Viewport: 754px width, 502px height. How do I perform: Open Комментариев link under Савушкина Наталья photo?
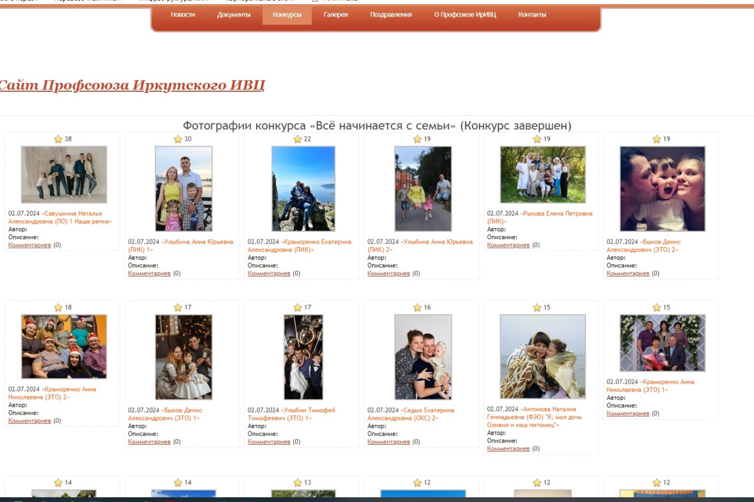30,245
